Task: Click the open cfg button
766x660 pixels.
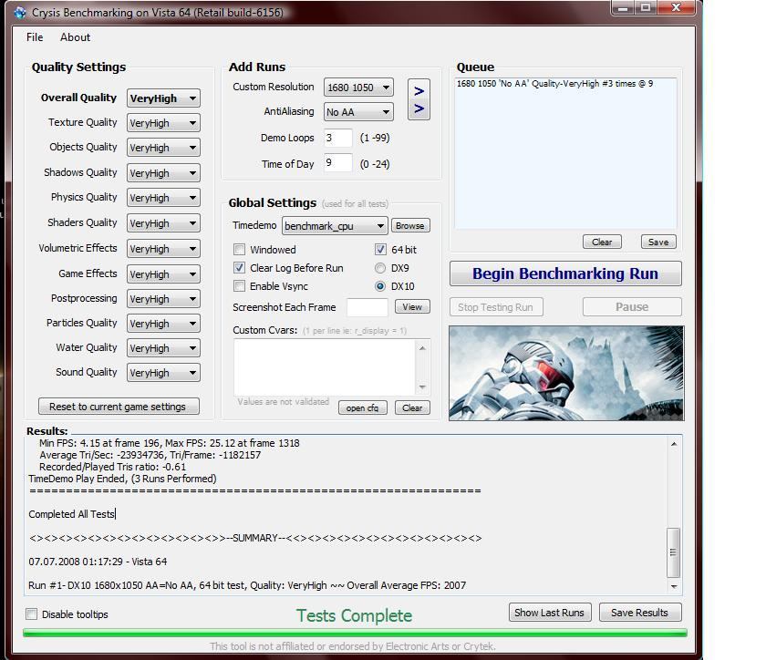Action: [x=363, y=407]
